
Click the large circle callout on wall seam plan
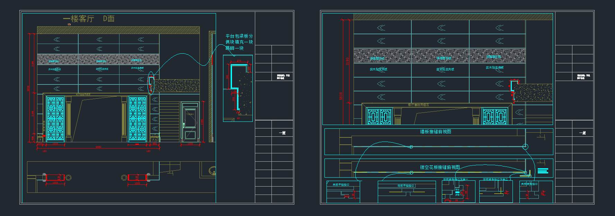pyautogui.click(x=525, y=147)
